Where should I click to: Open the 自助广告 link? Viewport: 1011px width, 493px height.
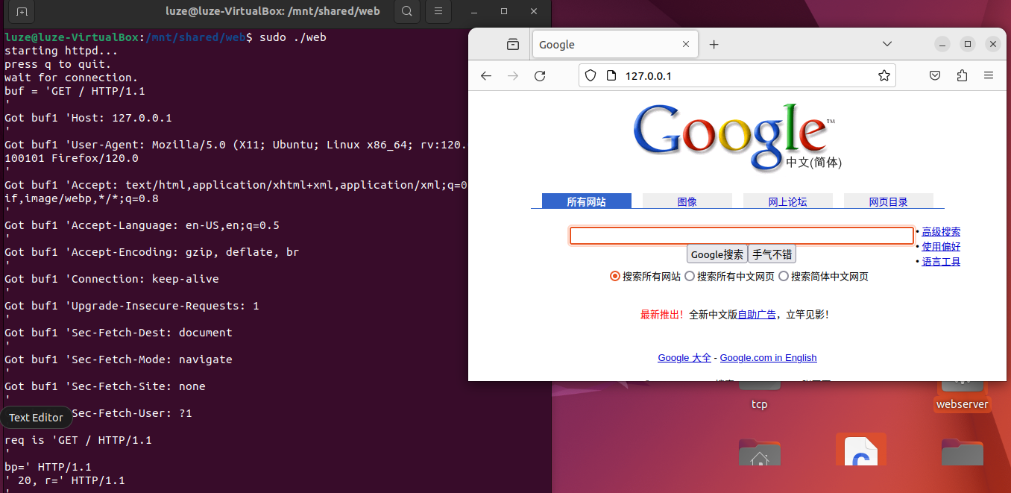[757, 315]
